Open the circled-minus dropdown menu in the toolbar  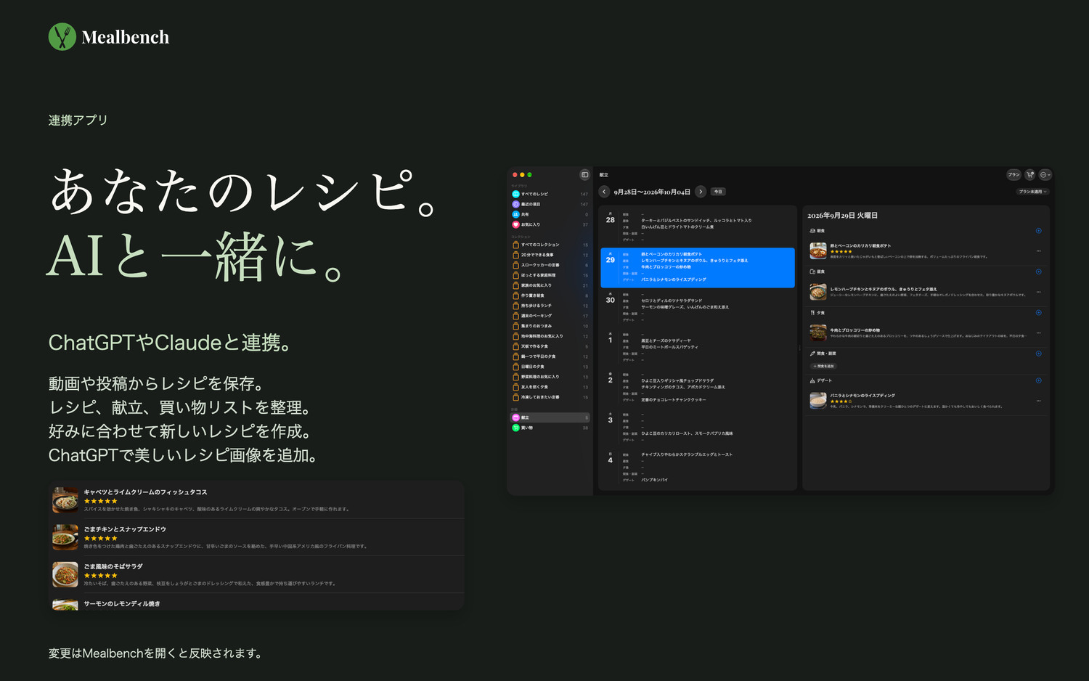pyautogui.click(x=1045, y=175)
